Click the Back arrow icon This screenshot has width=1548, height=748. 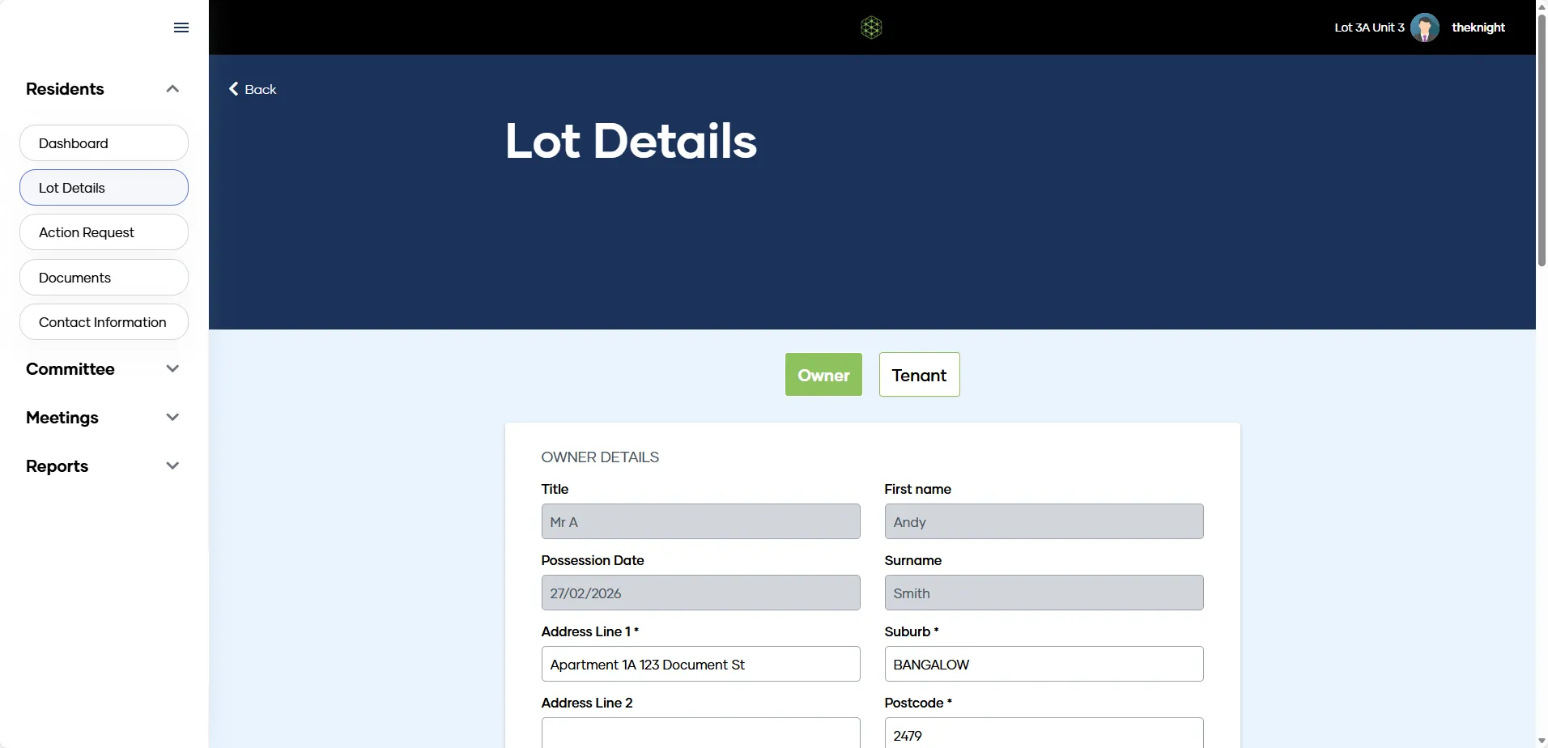point(234,89)
